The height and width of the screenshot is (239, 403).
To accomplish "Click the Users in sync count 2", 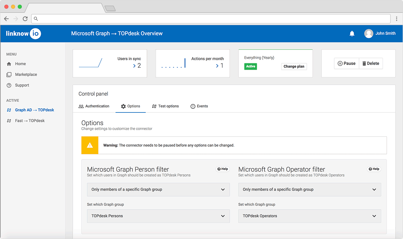I will point(139,66).
